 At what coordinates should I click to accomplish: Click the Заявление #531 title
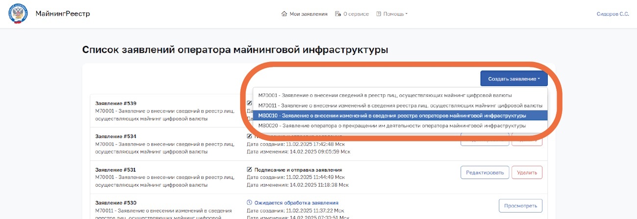[x=116, y=170]
